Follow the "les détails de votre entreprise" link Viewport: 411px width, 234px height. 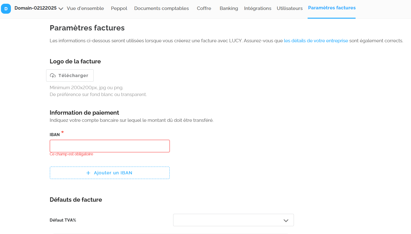coord(316,41)
